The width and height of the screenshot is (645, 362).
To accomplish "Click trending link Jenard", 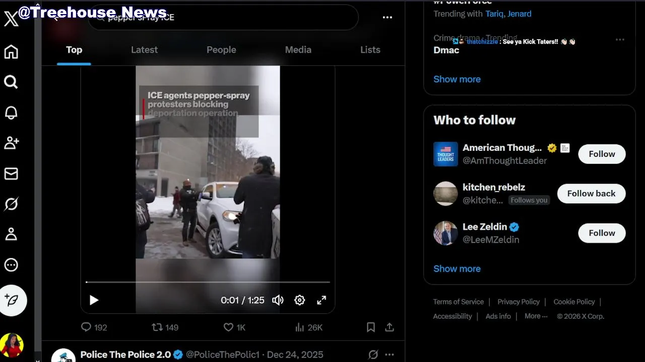I will 520,14.
